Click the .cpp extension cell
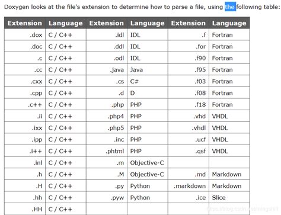 [25, 93]
